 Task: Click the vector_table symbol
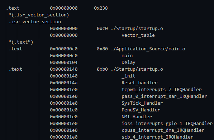click(138, 35)
